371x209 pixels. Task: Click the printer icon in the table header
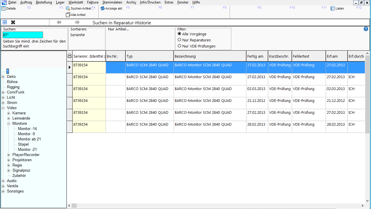[x=70, y=56]
